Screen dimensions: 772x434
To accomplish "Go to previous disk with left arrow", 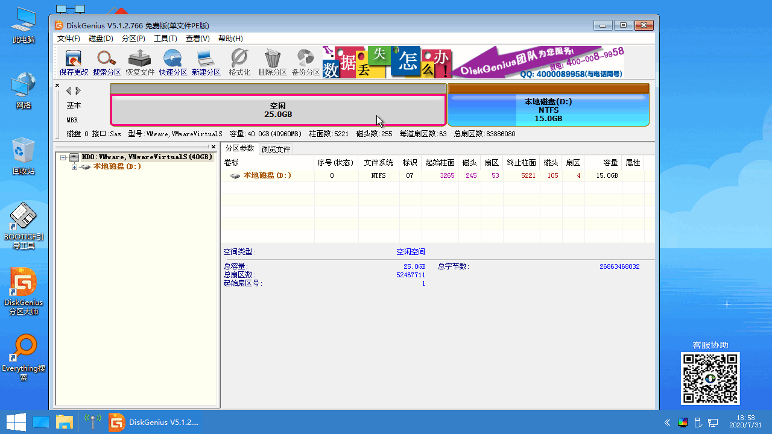I will pyautogui.click(x=69, y=90).
